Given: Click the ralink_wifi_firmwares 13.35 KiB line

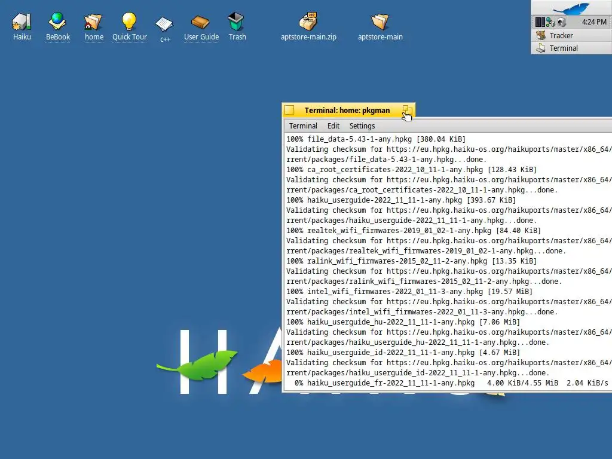Looking at the screenshot, I should tap(411, 261).
